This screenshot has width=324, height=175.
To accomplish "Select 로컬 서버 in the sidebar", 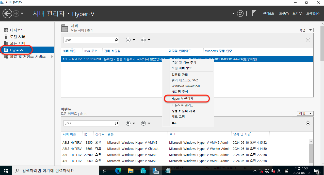I will (18, 37).
